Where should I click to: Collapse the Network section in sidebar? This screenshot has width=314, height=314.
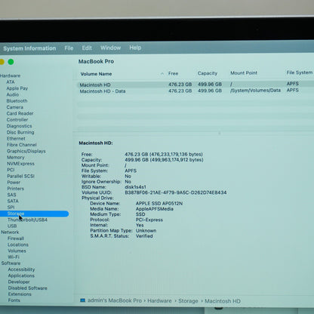(10, 232)
